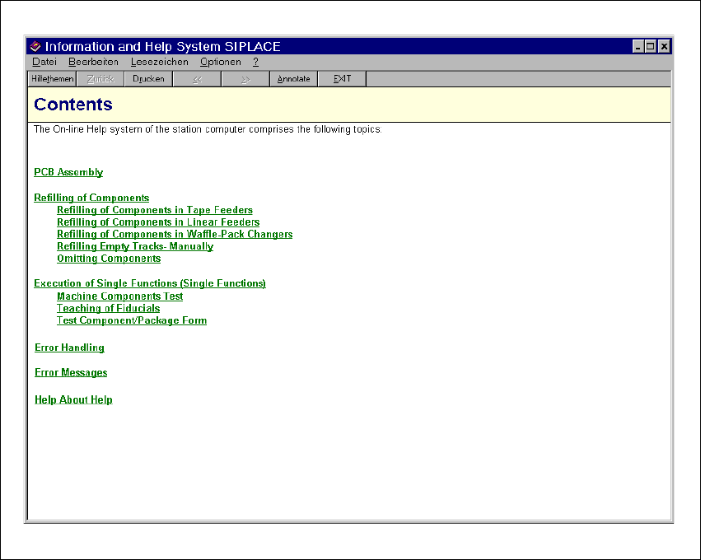Open Refilling Empty Tracks- Manually link
Viewport: 701px width, 560px height.
pyautogui.click(x=135, y=245)
